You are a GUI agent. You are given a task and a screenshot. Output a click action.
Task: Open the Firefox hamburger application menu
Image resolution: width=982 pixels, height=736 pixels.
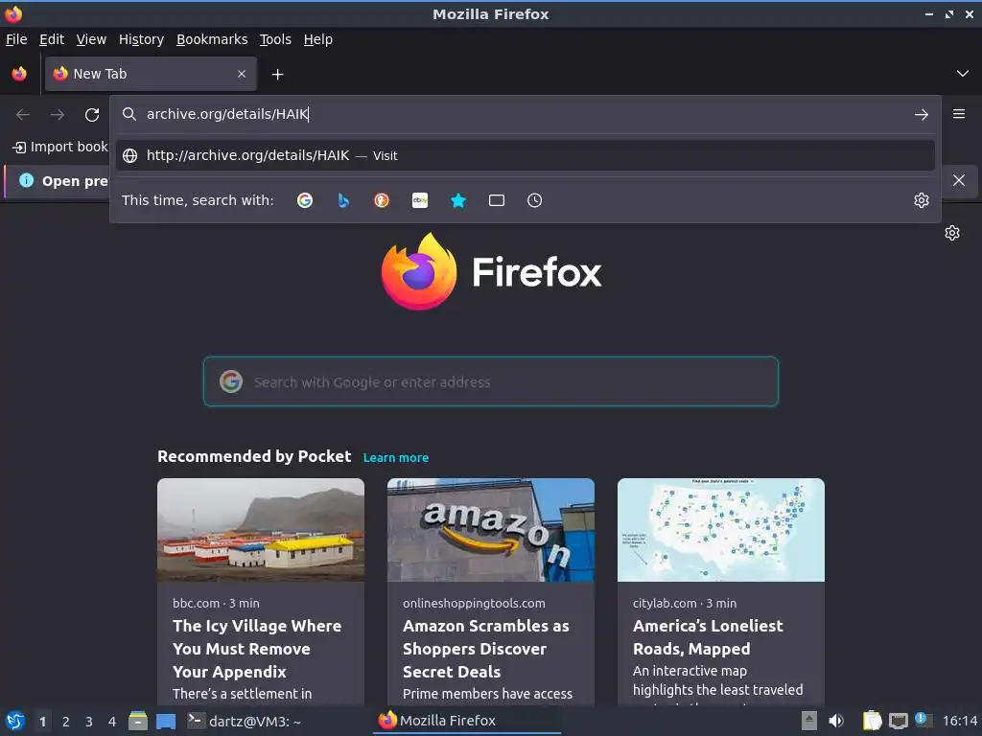click(x=959, y=114)
